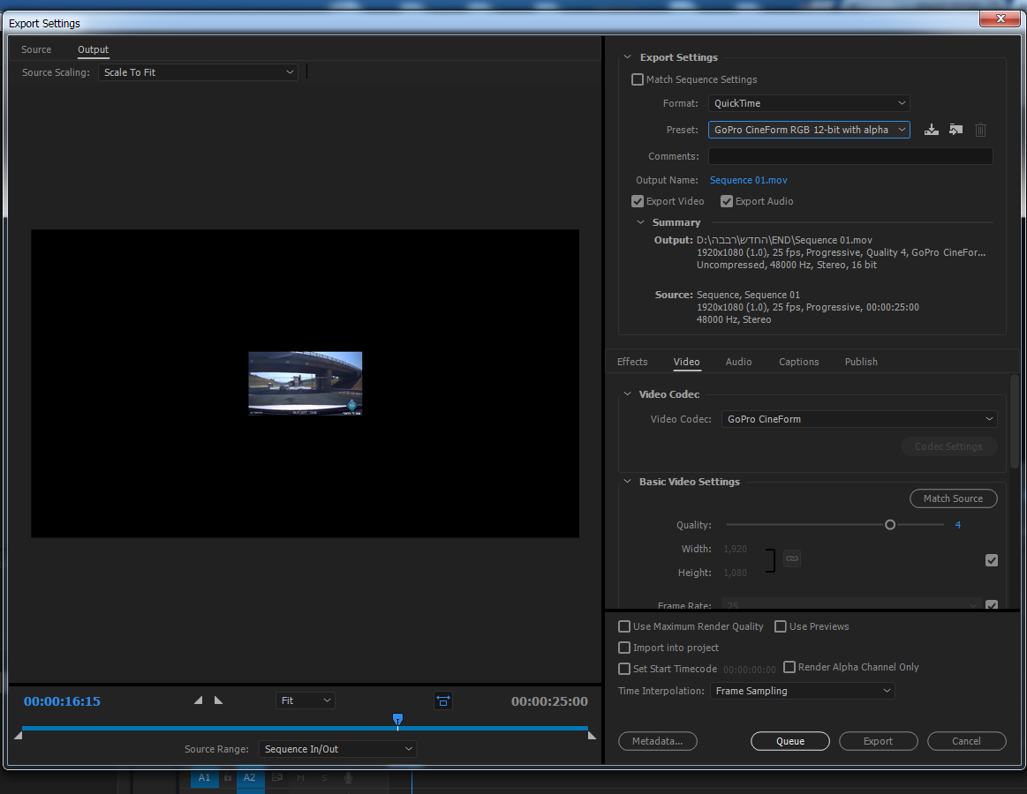Switch to the Source tab
1027x794 pixels.
[36, 49]
